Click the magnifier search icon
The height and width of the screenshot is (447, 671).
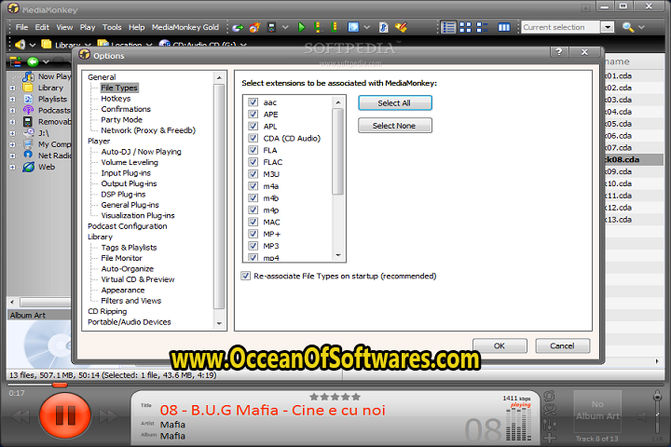point(628,27)
